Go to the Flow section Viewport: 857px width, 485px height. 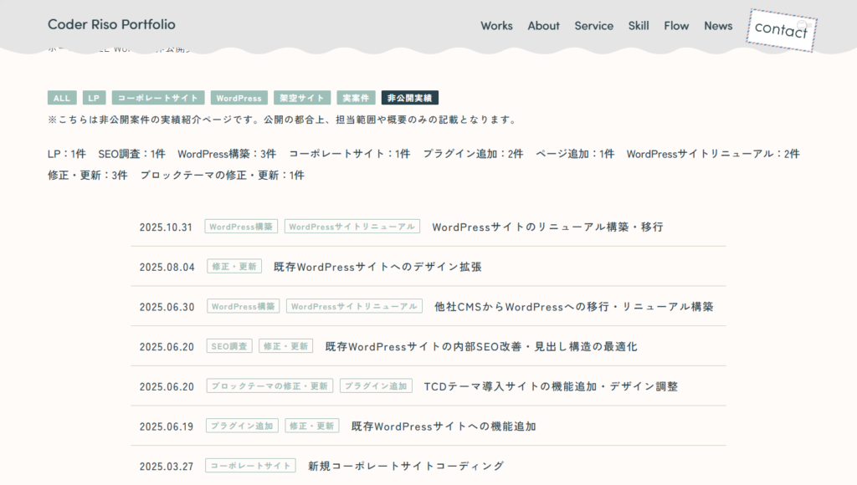[676, 26]
